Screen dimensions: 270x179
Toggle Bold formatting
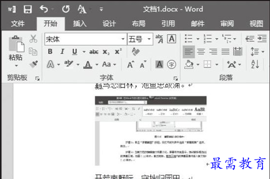pos(50,52)
